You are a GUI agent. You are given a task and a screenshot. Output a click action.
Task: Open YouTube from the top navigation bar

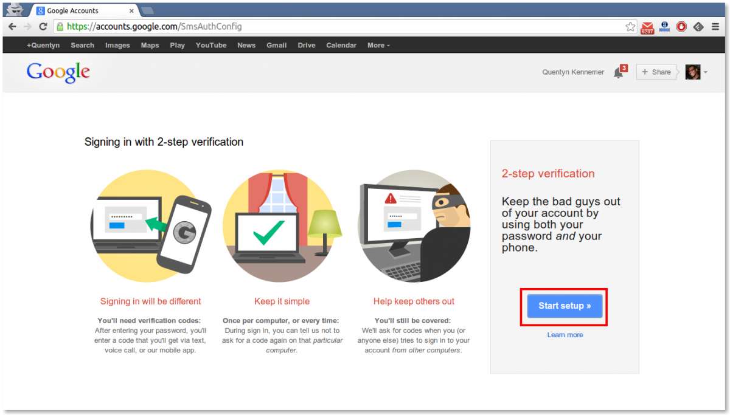(211, 46)
